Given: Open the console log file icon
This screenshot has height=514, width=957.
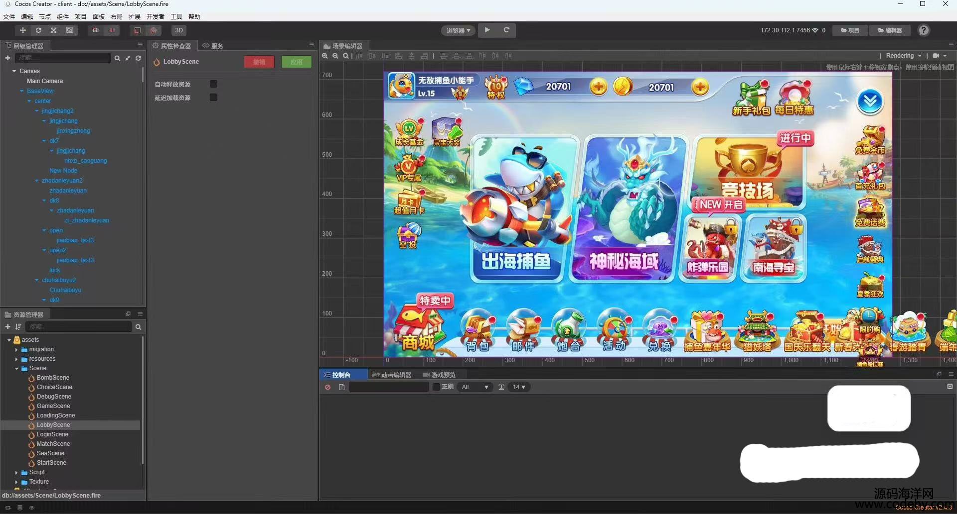Looking at the screenshot, I should [341, 387].
